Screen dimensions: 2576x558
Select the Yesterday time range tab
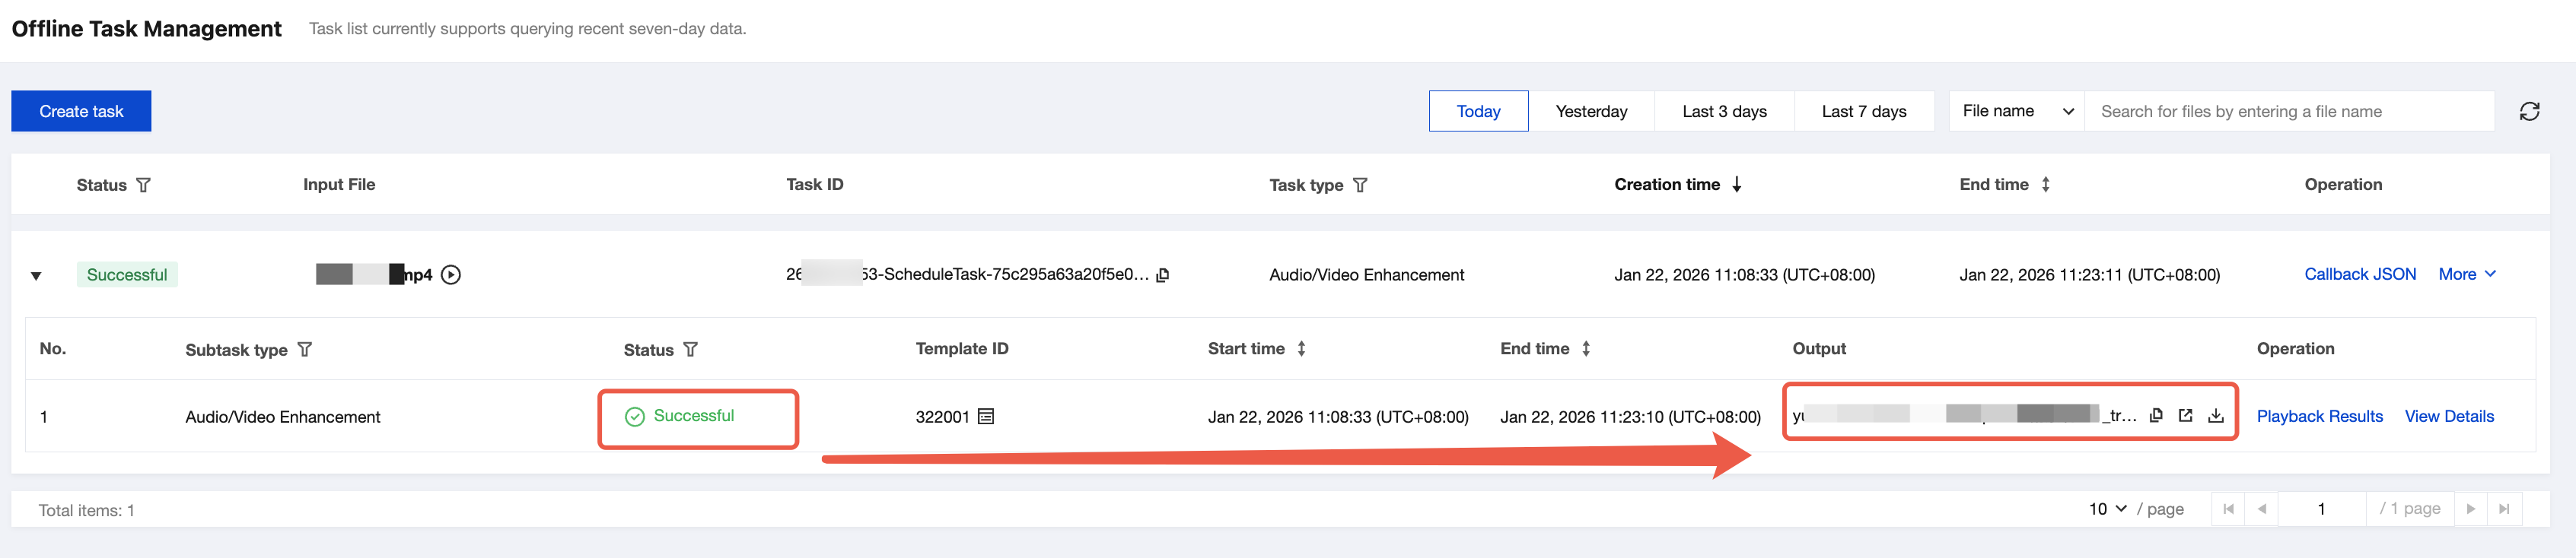pyautogui.click(x=1590, y=111)
